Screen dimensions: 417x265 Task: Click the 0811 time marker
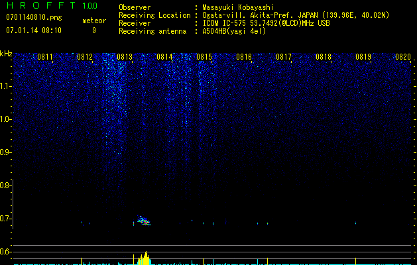(45, 57)
